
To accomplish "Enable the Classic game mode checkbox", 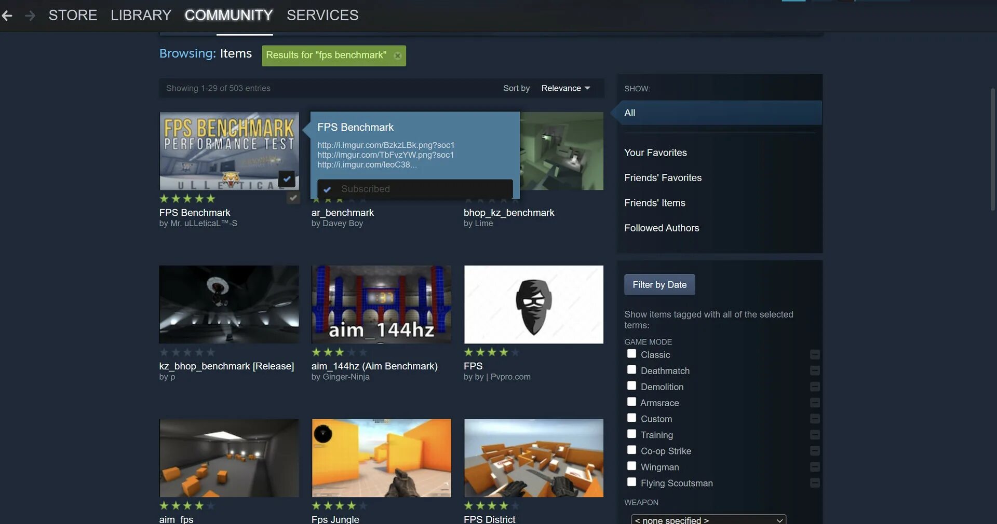I will (x=631, y=353).
